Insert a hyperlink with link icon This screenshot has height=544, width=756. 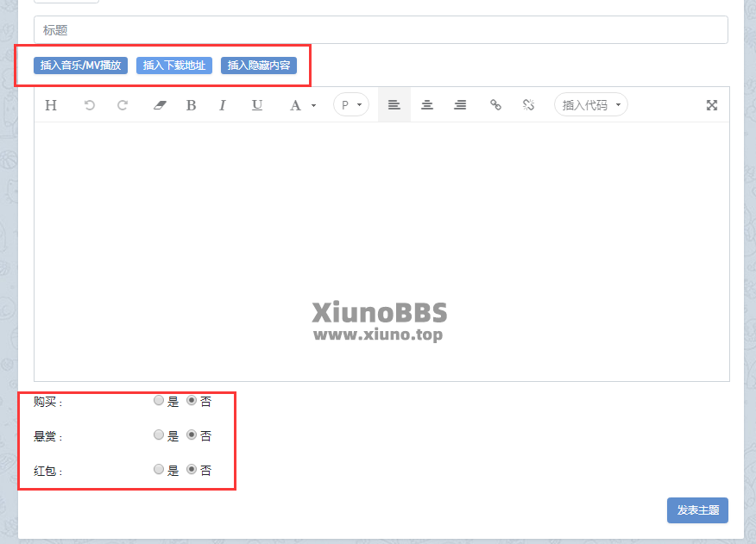tap(495, 104)
